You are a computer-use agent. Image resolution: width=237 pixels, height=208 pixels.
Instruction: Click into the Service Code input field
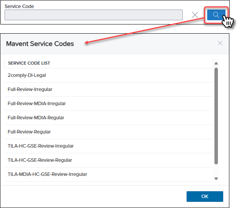click(94, 15)
